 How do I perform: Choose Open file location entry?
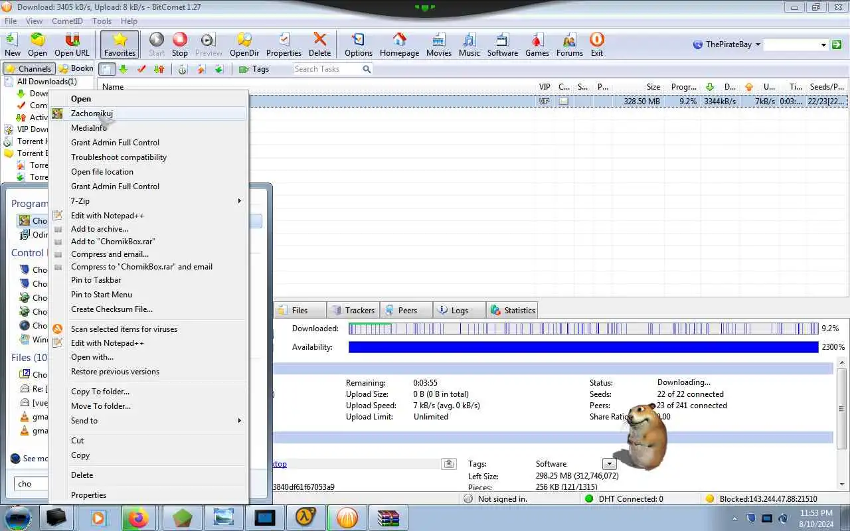[149, 172]
